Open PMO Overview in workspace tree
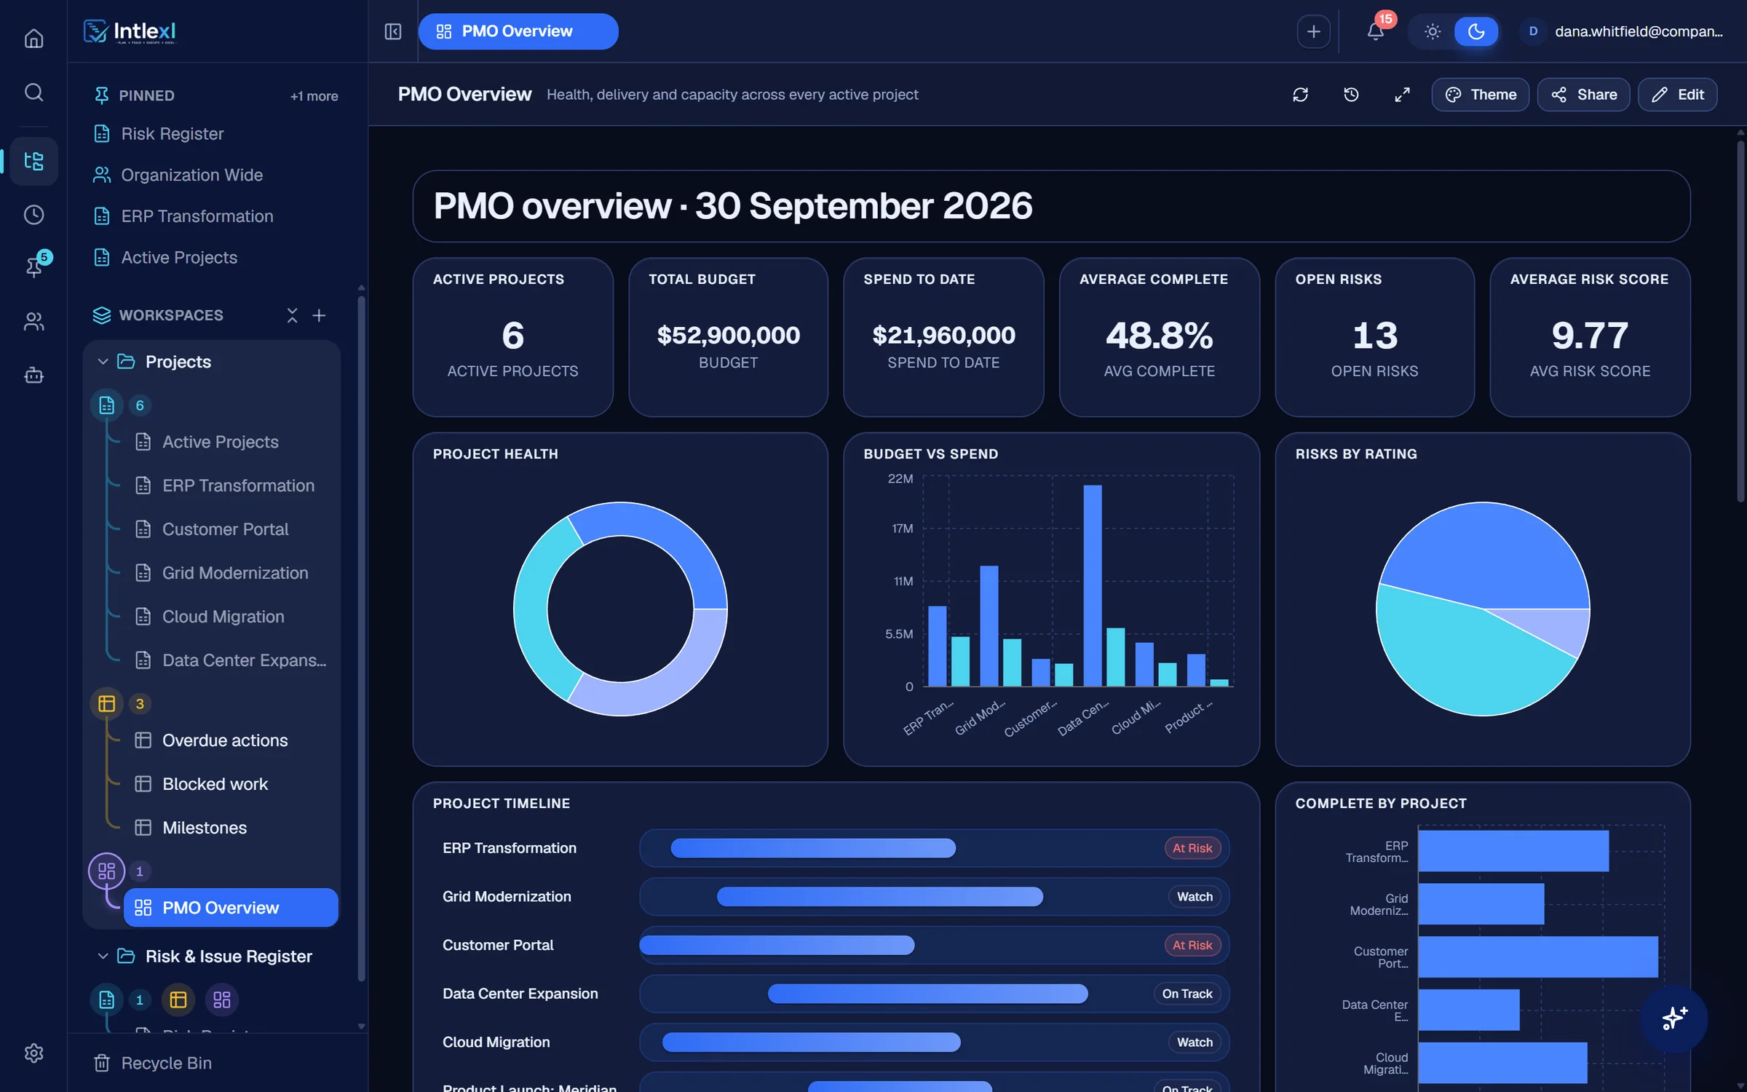This screenshot has width=1747, height=1092. coord(231,907)
